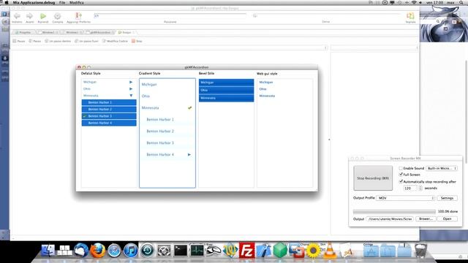Click the Indietro back arrow icon

(17, 16)
